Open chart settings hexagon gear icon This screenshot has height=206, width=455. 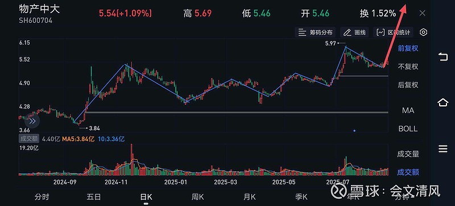[423, 32]
